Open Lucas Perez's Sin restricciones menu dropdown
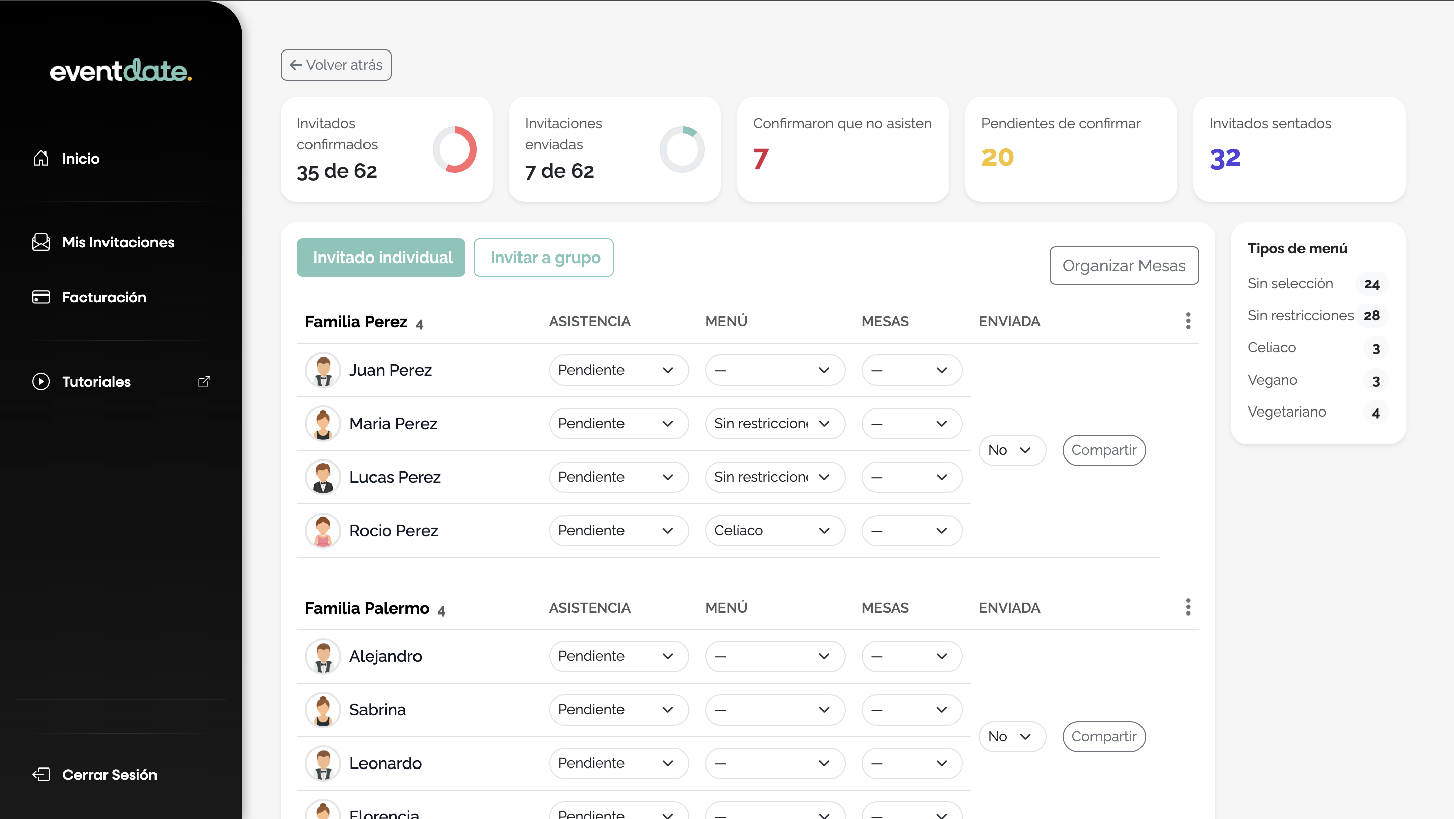 coord(774,477)
